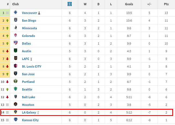Open the Seattle club page
Screen dimensions: 175x125
pyautogui.click(x=27, y=89)
